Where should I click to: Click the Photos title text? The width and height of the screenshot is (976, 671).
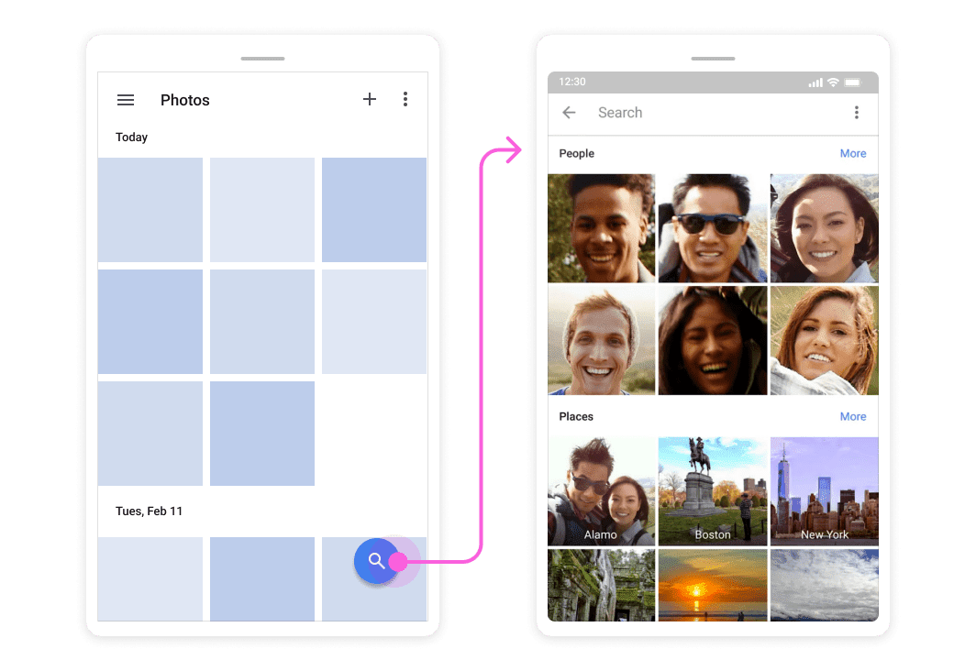point(185,100)
